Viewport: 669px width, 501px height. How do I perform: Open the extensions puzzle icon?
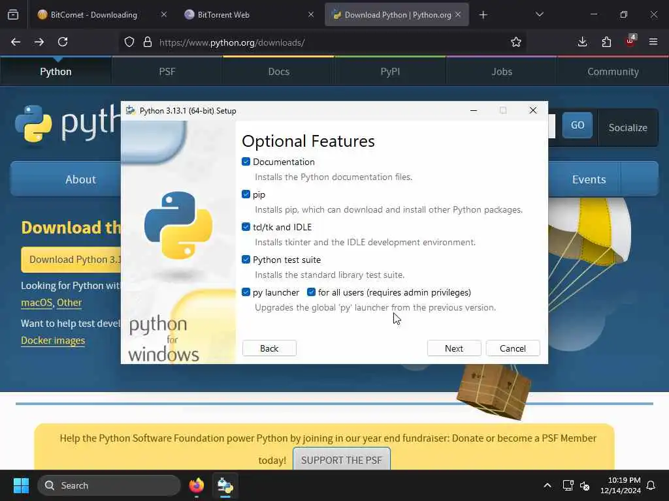tap(606, 42)
